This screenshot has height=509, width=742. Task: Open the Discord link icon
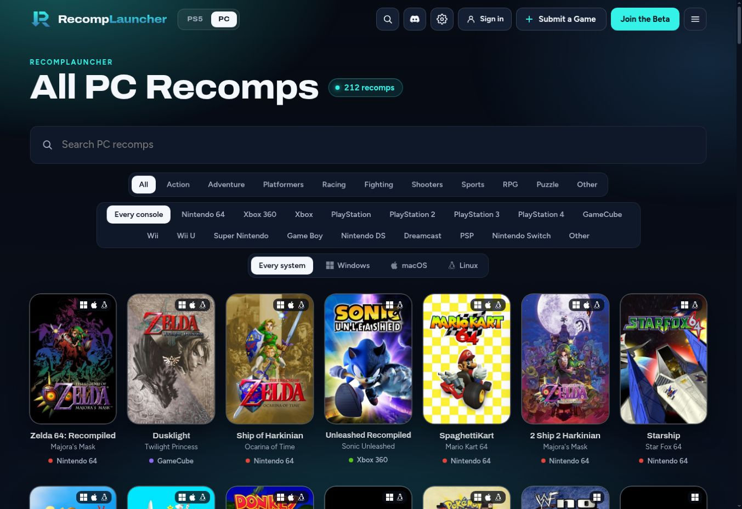click(x=415, y=19)
